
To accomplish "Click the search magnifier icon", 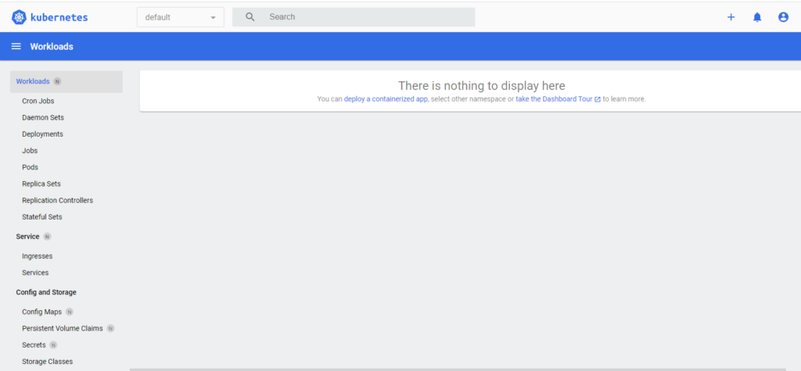I will pos(250,17).
